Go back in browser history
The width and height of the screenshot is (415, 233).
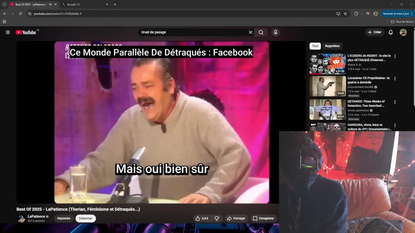(5, 14)
